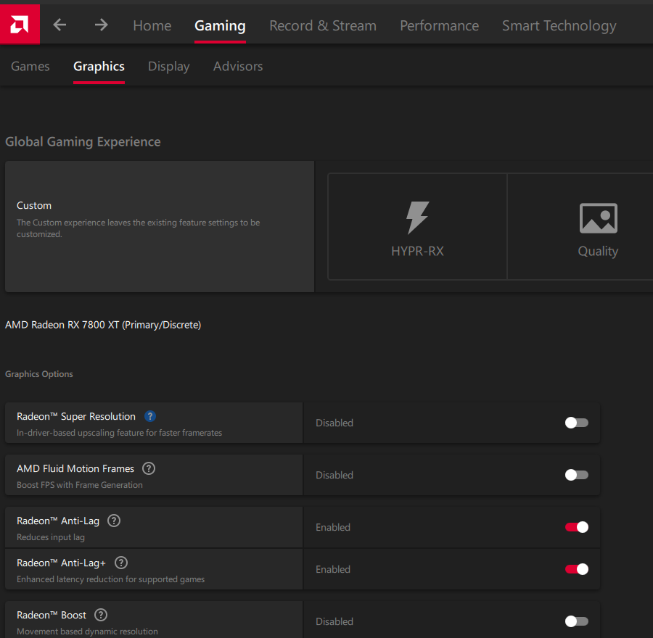The width and height of the screenshot is (653, 638).
Task: Click 'In-driver-based upscaling feature' description
Action: (x=119, y=433)
